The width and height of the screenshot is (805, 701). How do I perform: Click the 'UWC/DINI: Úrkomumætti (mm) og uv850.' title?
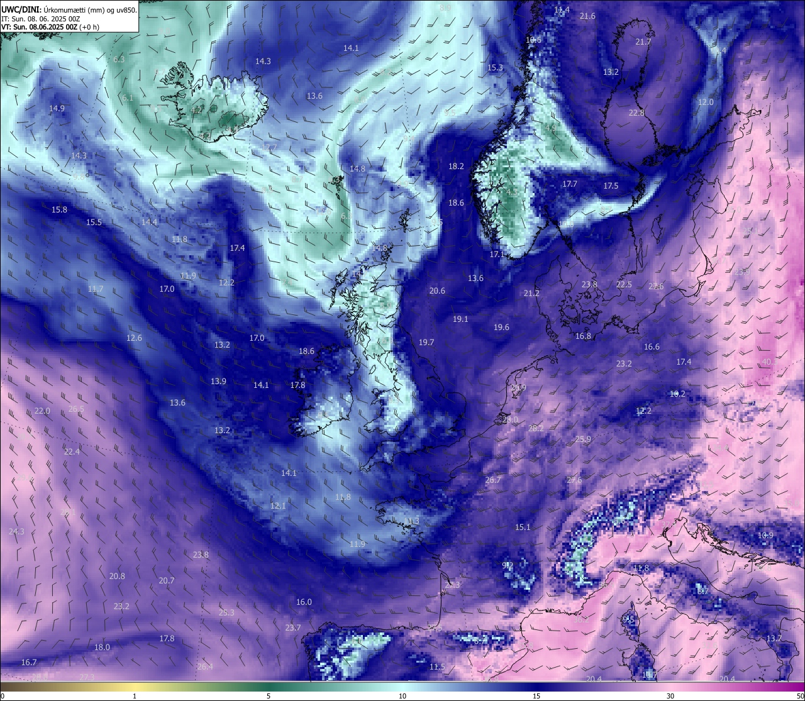click(x=69, y=9)
